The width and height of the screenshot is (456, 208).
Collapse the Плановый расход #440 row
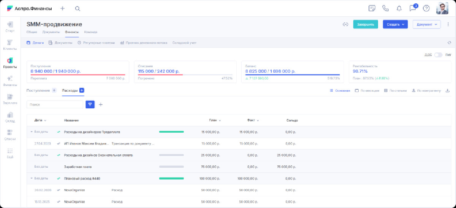32,178
